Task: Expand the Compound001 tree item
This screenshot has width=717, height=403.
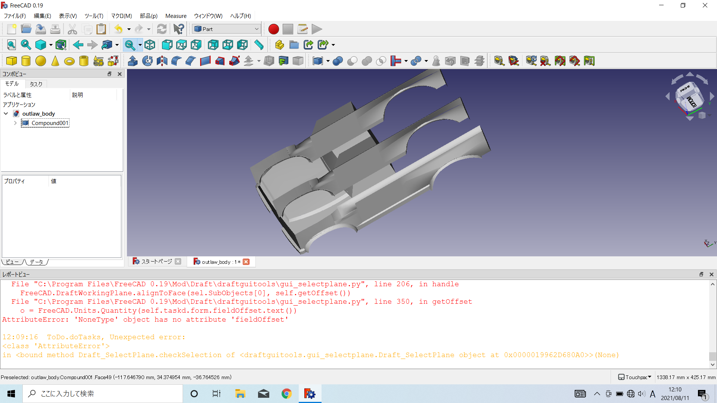Action: (x=15, y=123)
